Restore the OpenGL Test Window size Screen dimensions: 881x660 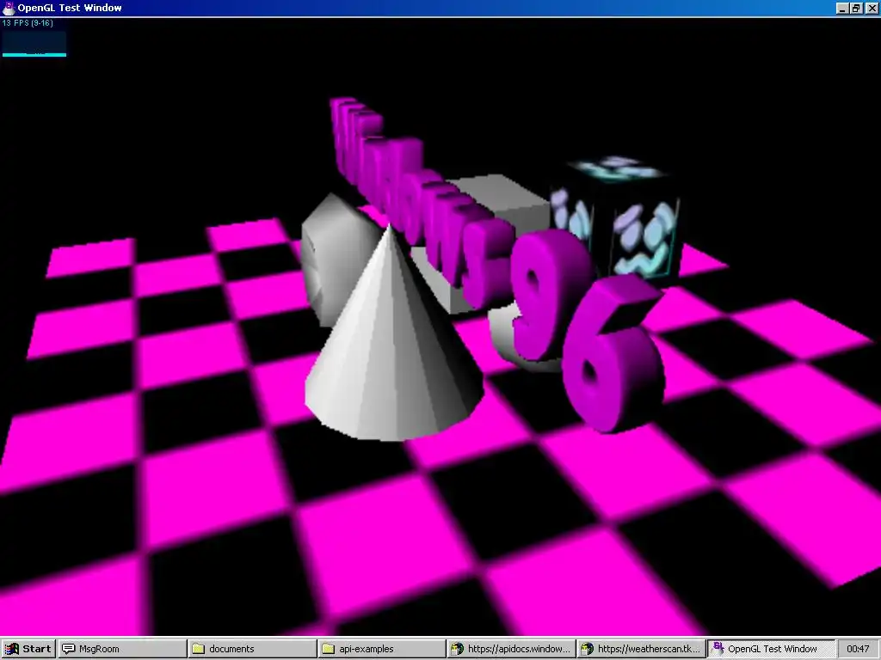pos(855,8)
